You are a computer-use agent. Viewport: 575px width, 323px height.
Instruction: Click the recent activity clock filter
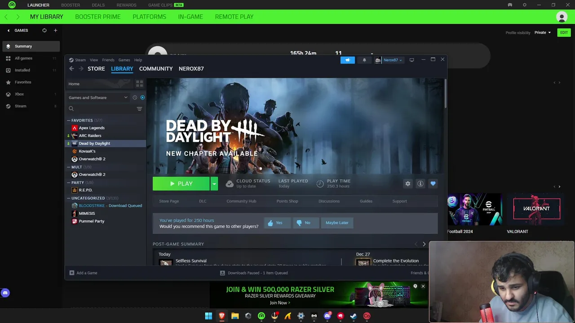pos(135,97)
